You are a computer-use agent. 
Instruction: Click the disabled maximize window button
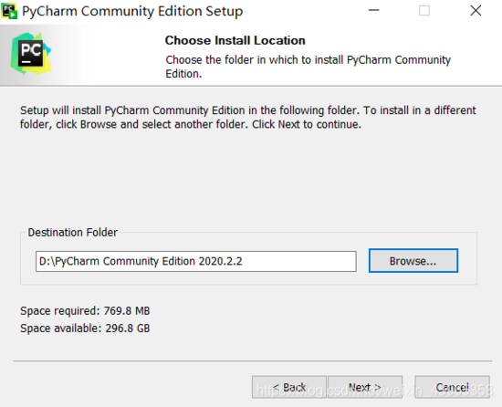(424, 11)
